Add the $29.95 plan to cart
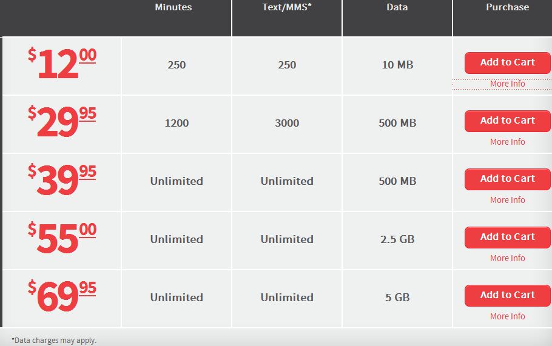The height and width of the screenshot is (346, 552). [507, 121]
